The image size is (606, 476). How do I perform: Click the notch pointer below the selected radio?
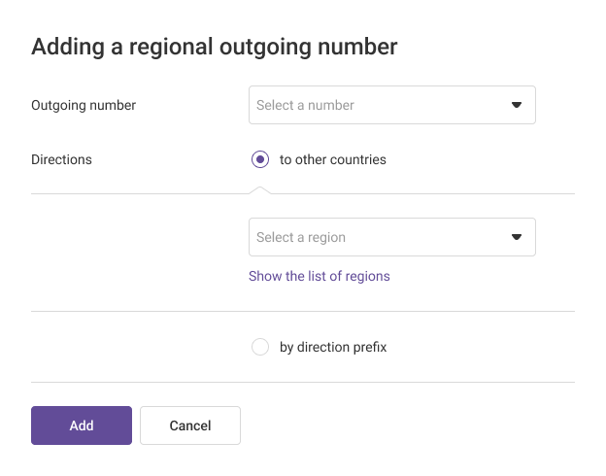[x=259, y=188]
